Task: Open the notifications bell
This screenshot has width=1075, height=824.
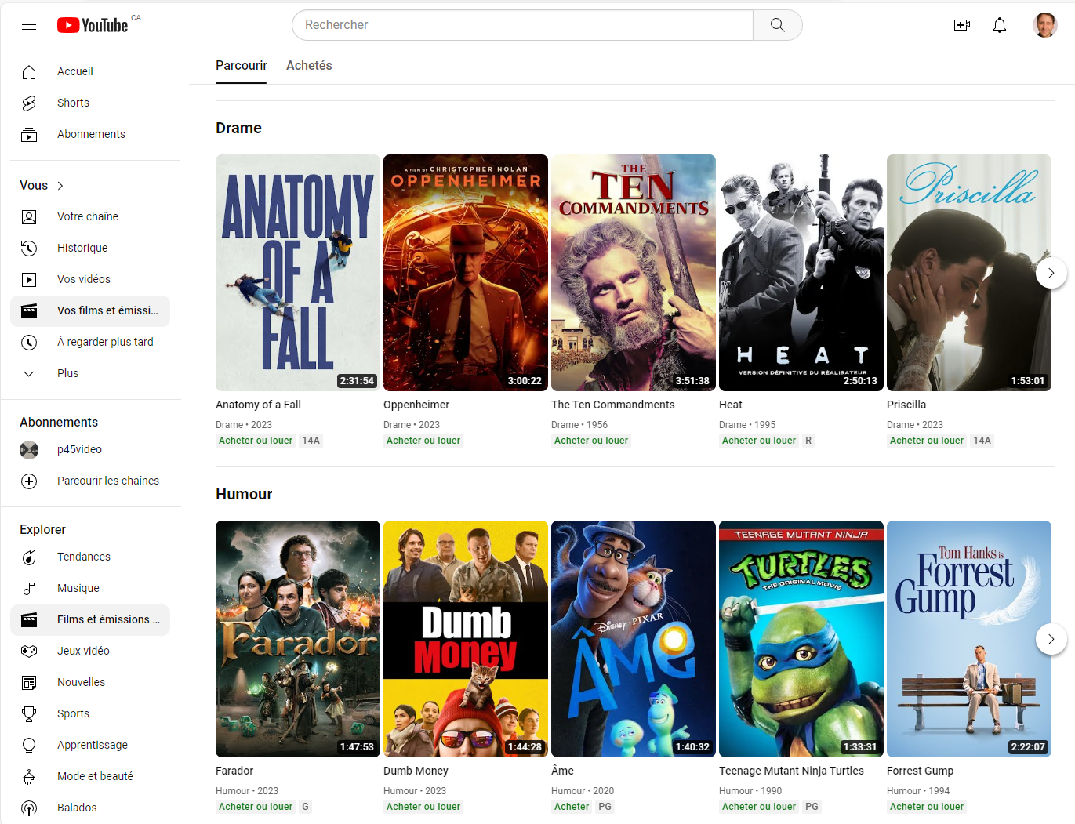Action: pyautogui.click(x=1000, y=25)
